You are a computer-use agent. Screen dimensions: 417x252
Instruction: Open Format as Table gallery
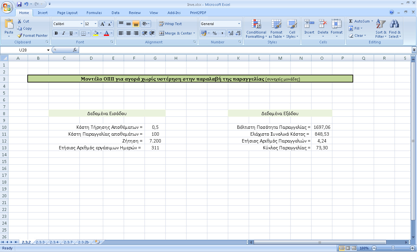276,29
